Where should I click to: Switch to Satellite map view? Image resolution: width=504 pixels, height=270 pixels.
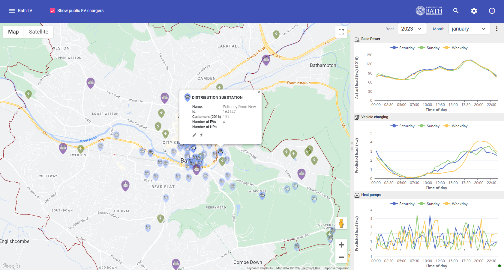[x=38, y=32]
